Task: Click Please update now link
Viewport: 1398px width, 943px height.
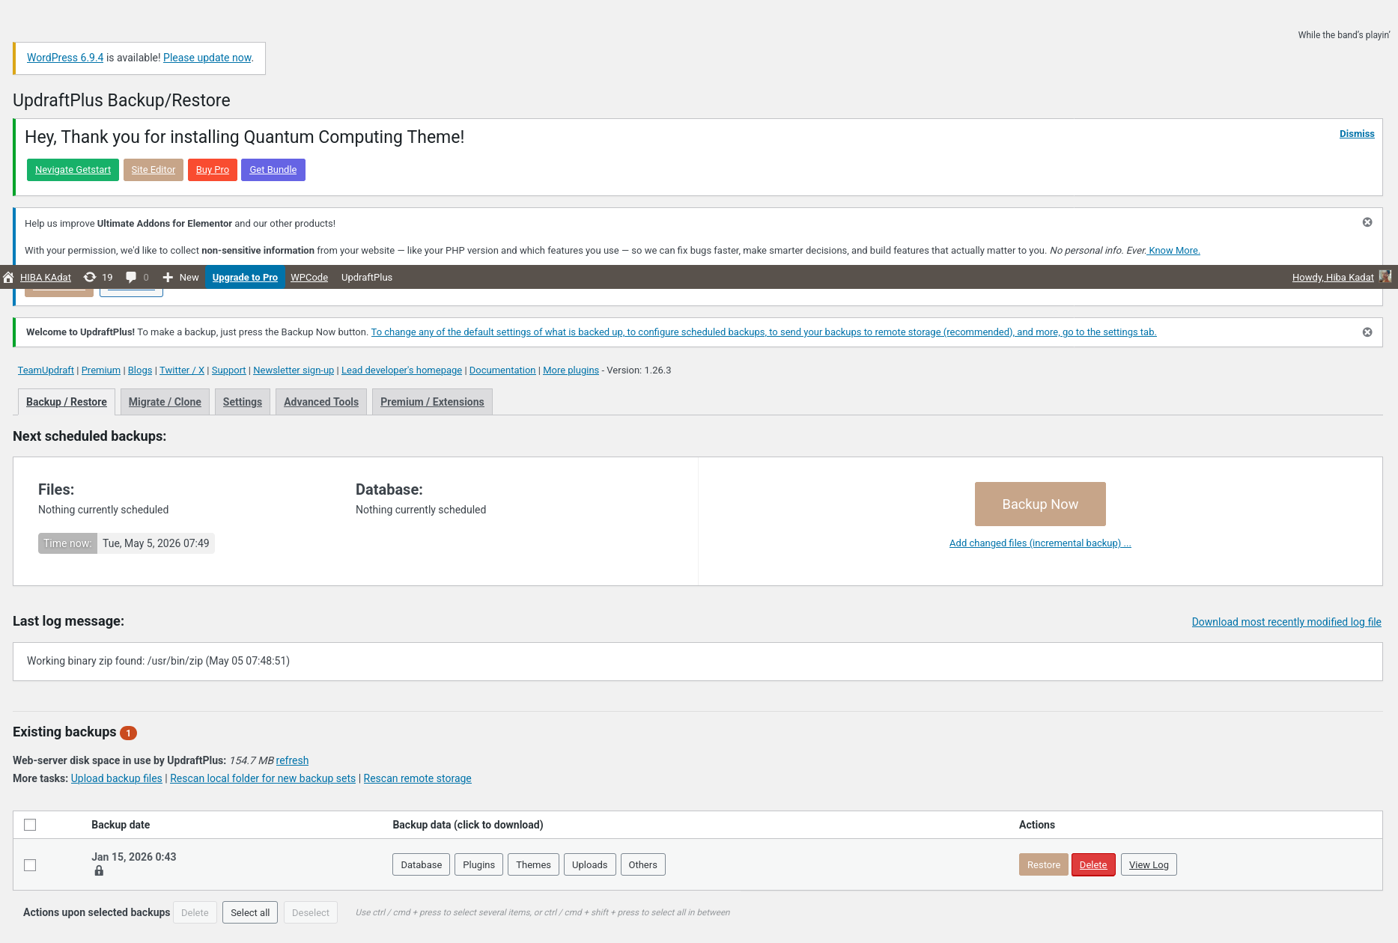Action: (x=207, y=58)
